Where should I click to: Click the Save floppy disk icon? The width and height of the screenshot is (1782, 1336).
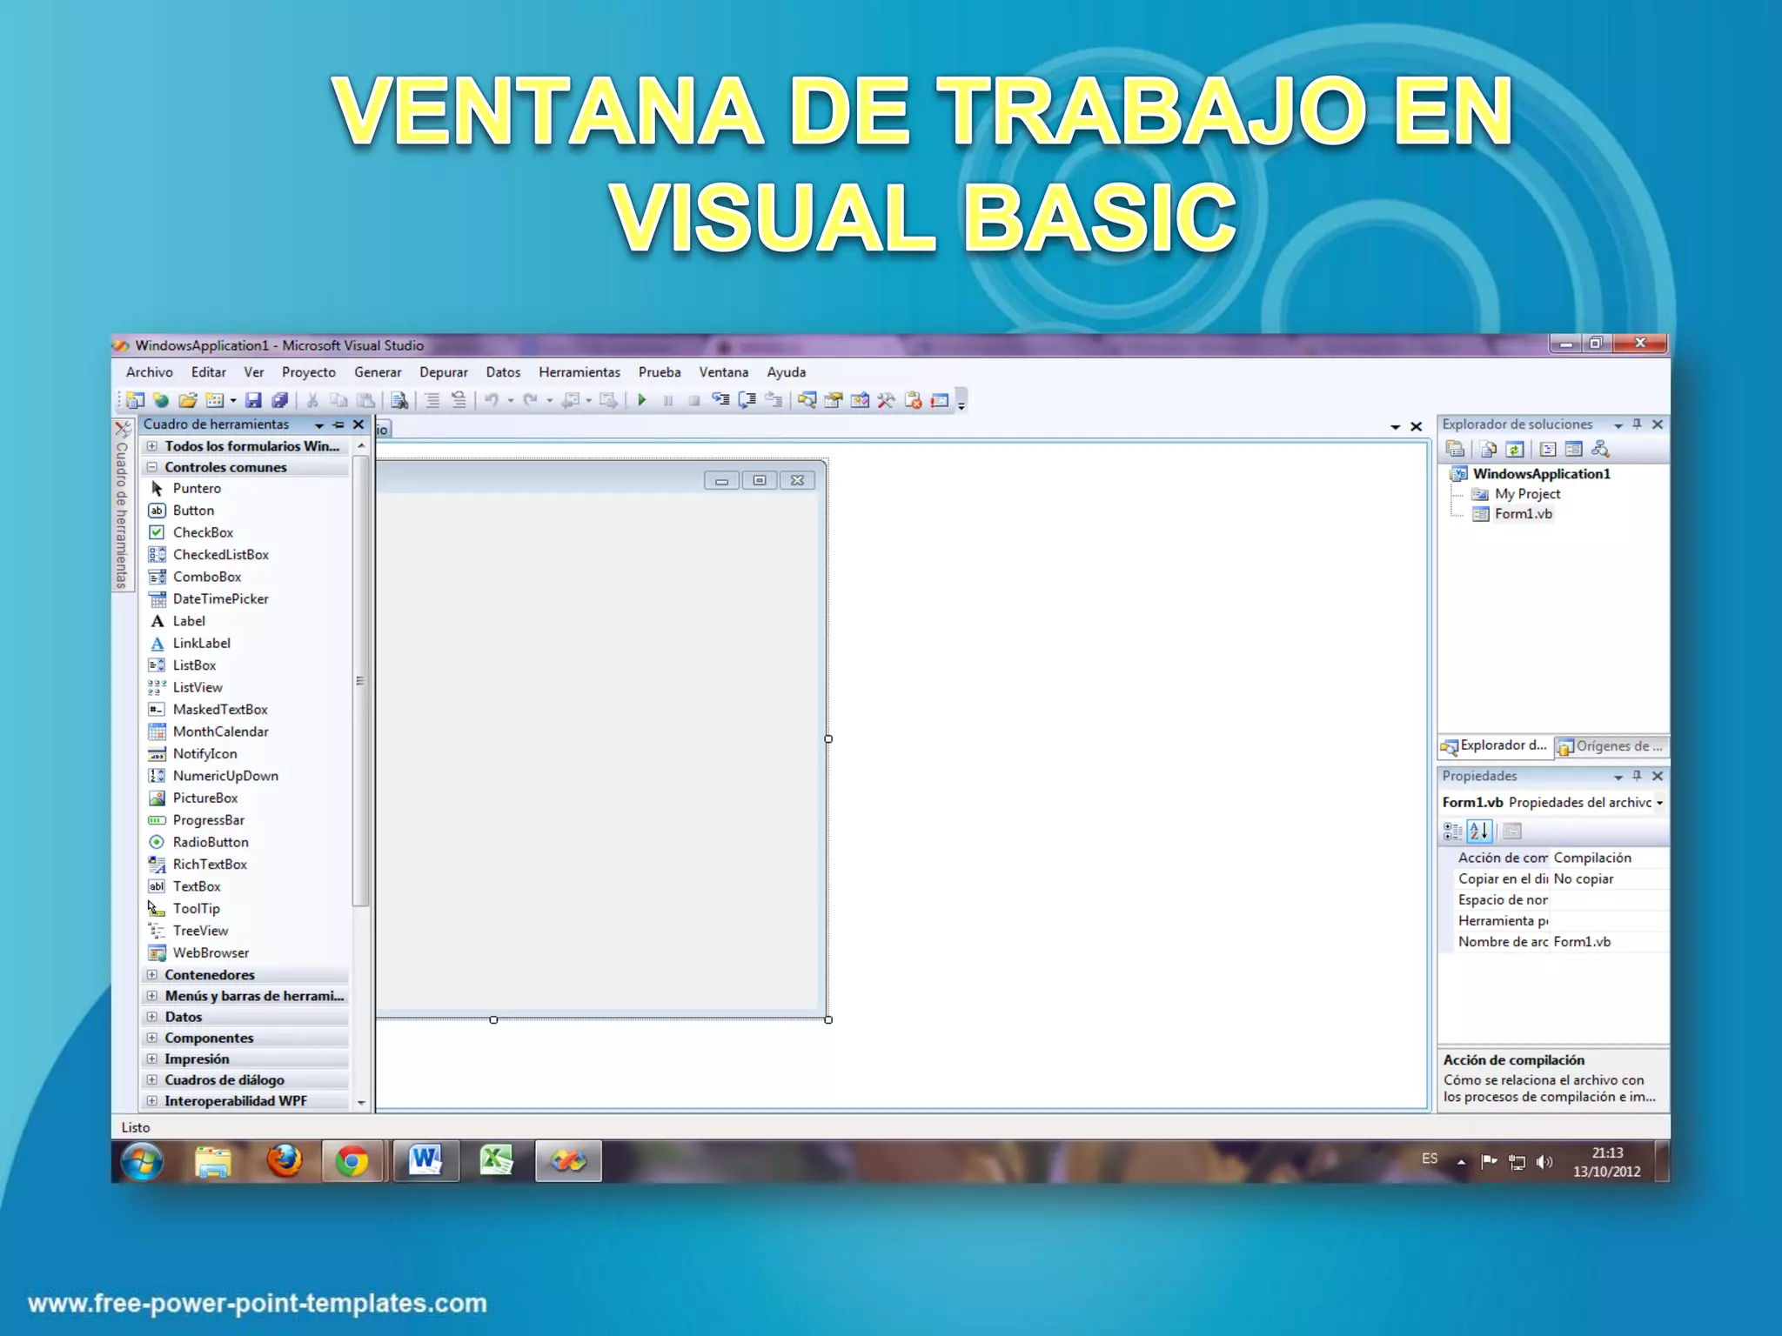click(x=253, y=400)
